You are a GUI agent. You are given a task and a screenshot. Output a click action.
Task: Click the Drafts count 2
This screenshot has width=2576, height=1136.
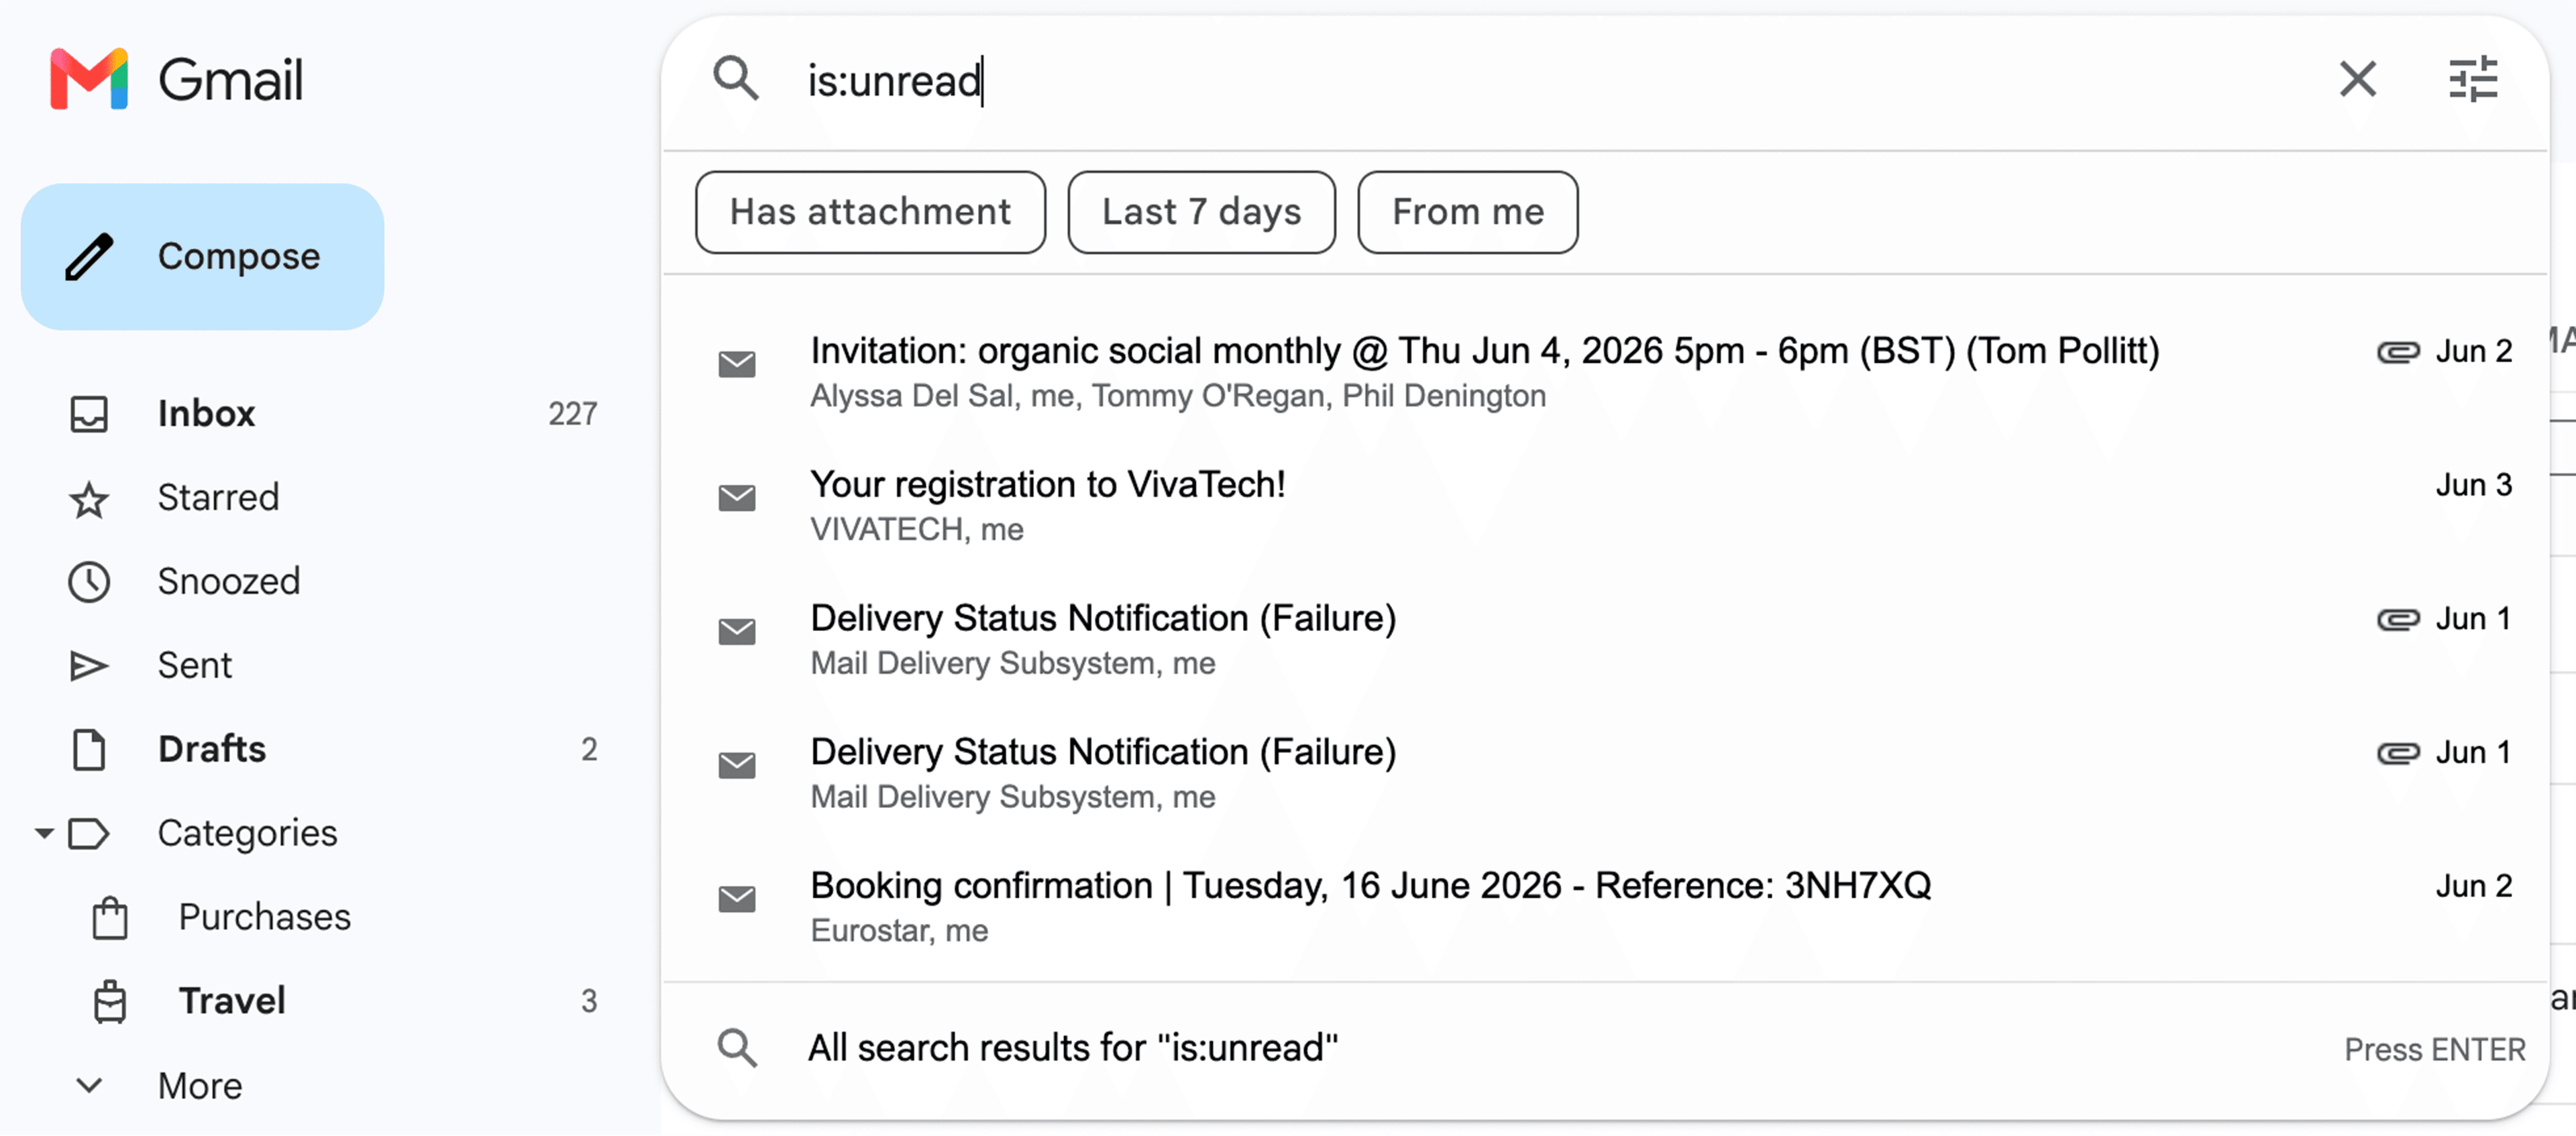(589, 750)
